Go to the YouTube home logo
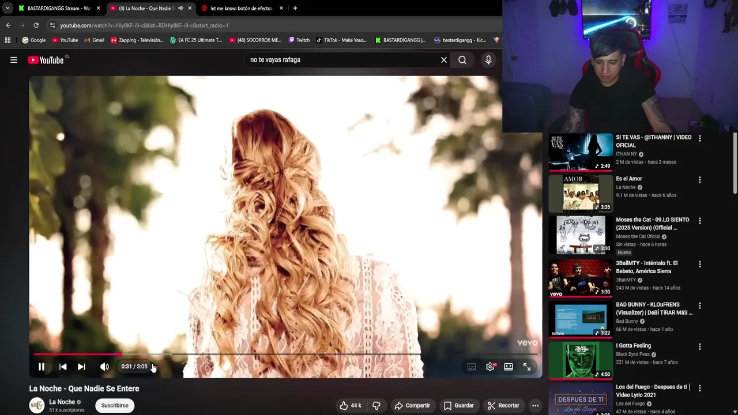This screenshot has width=738, height=415. (46, 60)
